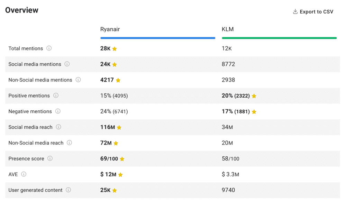Click the download icon beside Export to CSV

295,11
